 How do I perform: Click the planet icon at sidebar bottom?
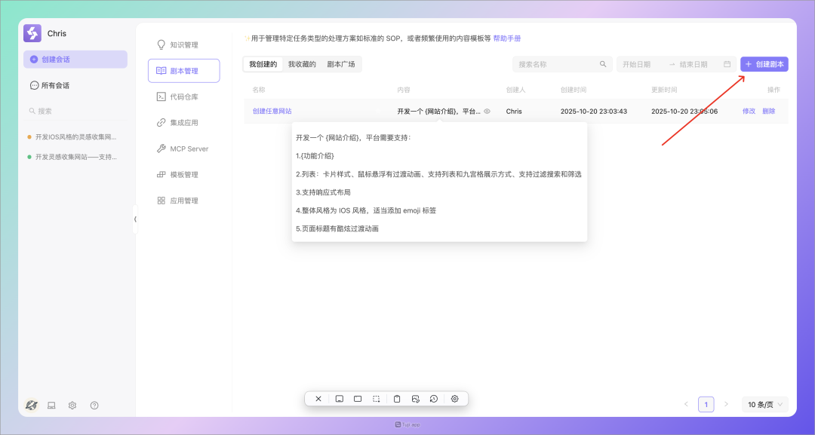click(31, 405)
